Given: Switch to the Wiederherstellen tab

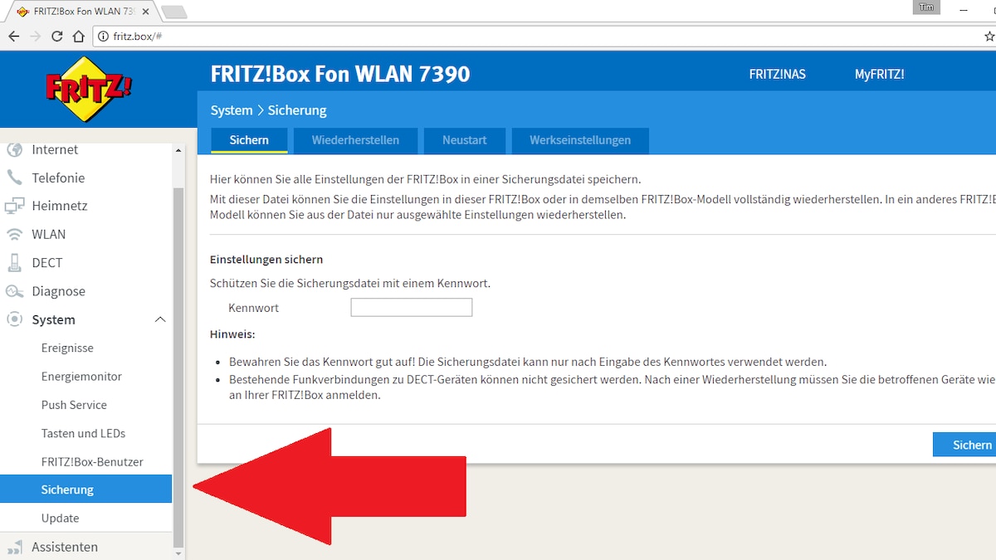Looking at the screenshot, I should (x=355, y=140).
